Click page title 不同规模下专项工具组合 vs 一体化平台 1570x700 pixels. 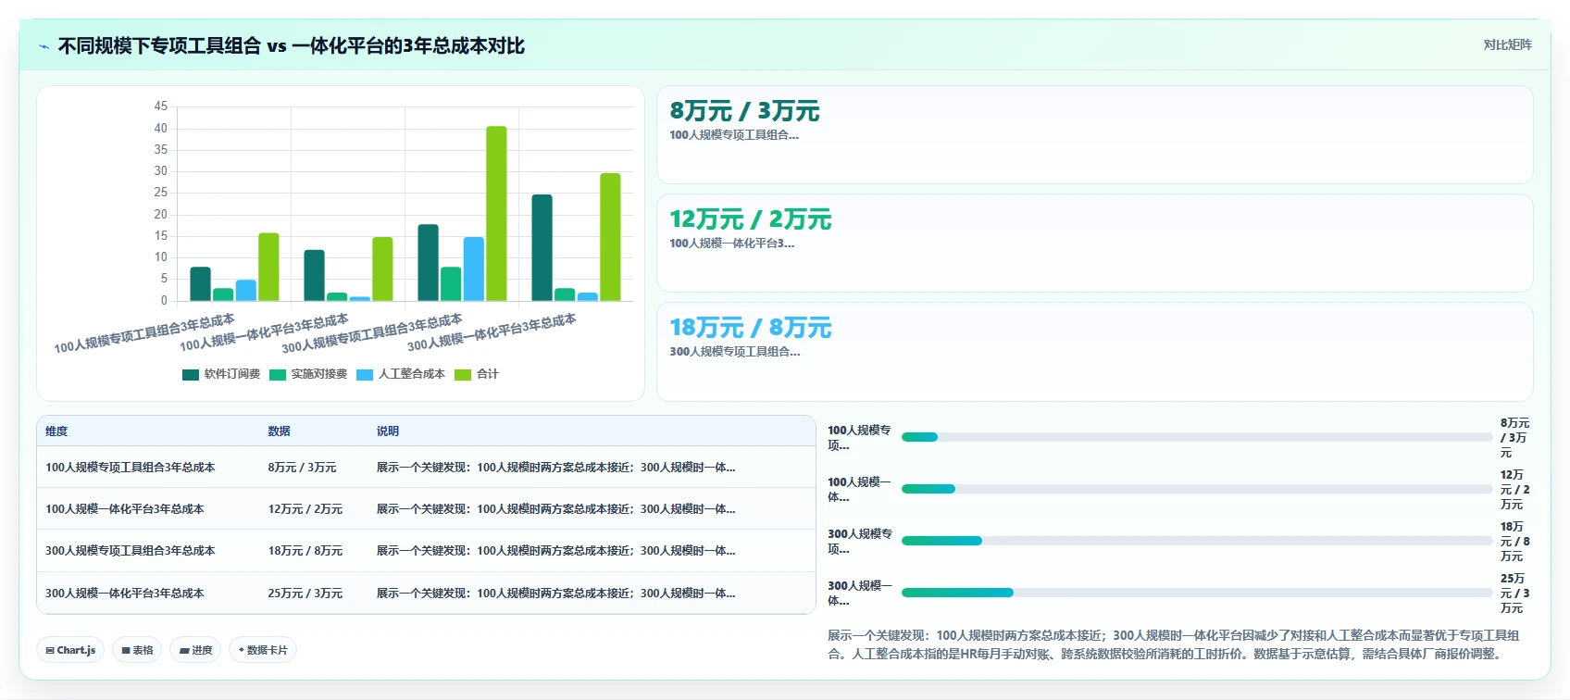point(292,45)
